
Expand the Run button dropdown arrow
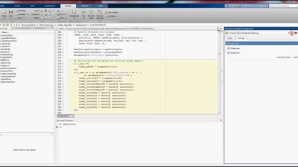coord(84,18)
